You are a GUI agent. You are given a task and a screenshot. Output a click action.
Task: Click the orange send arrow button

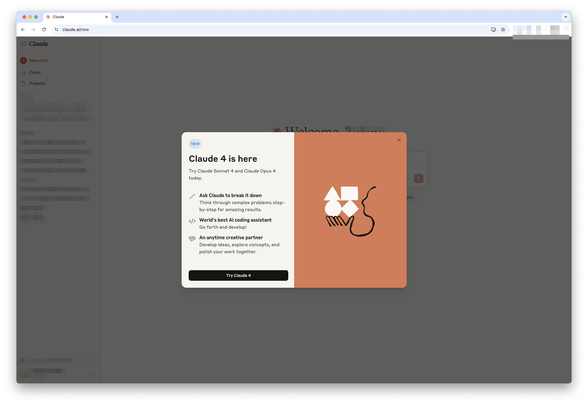(x=418, y=178)
